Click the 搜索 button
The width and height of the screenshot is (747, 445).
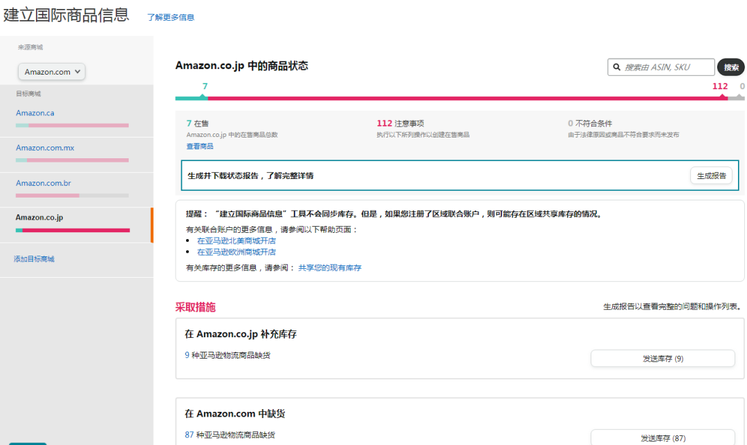click(x=731, y=67)
